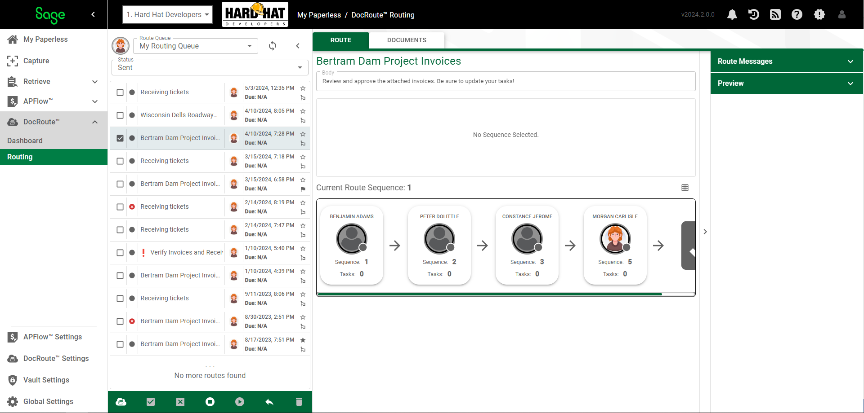Viewport: 864px width, 413px height.
Task: Click the right chevron beside route sequence
Action: [x=705, y=232]
